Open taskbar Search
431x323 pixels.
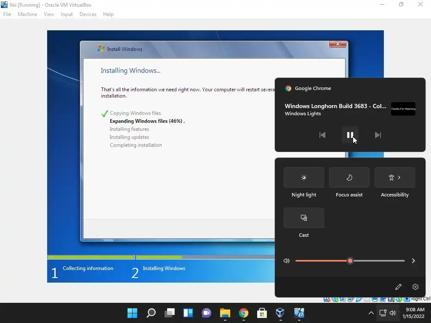click(x=151, y=313)
